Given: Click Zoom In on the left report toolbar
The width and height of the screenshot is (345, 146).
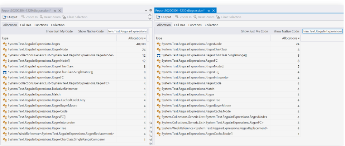Looking at the screenshot, I should (29, 17).
